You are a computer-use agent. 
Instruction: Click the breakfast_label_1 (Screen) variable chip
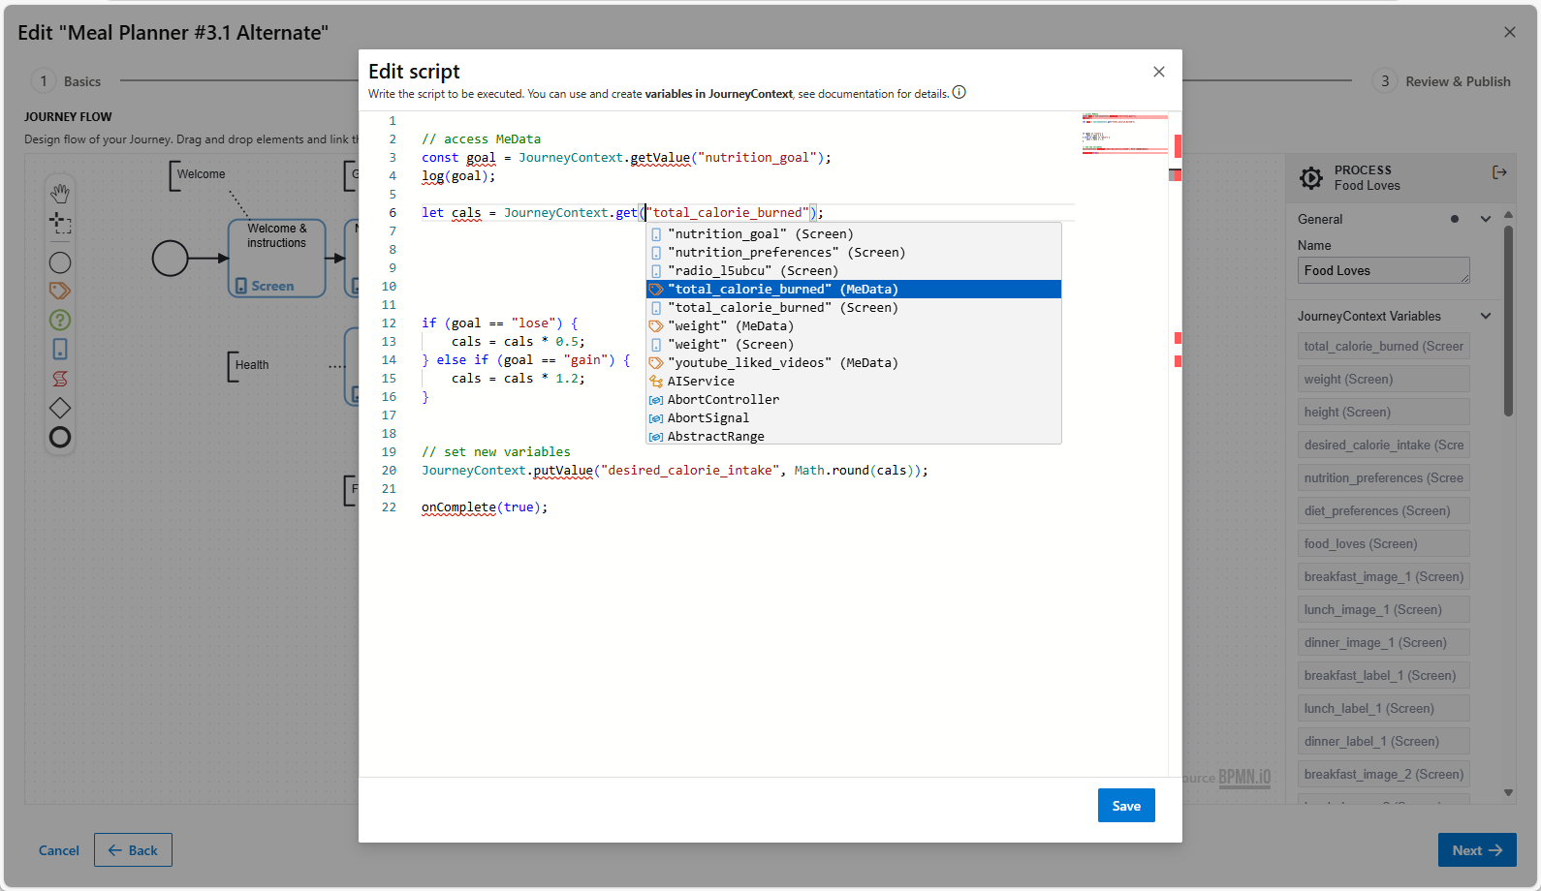(x=1384, y=675)
